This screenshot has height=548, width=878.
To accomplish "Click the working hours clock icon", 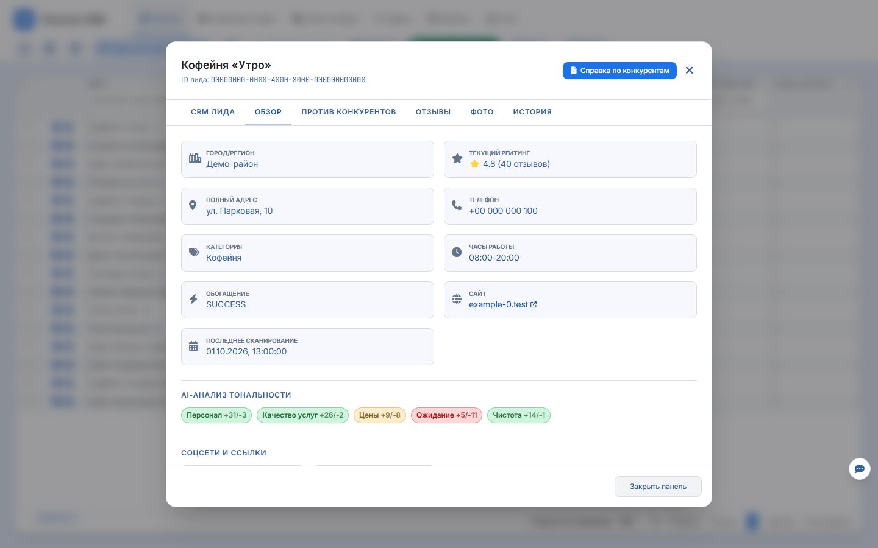I will [457, 252].
